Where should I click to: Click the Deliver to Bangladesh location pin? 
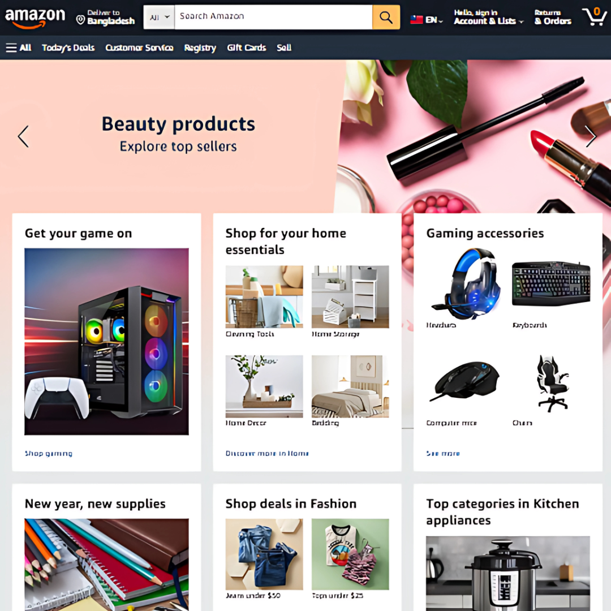(x=80, y=20)
